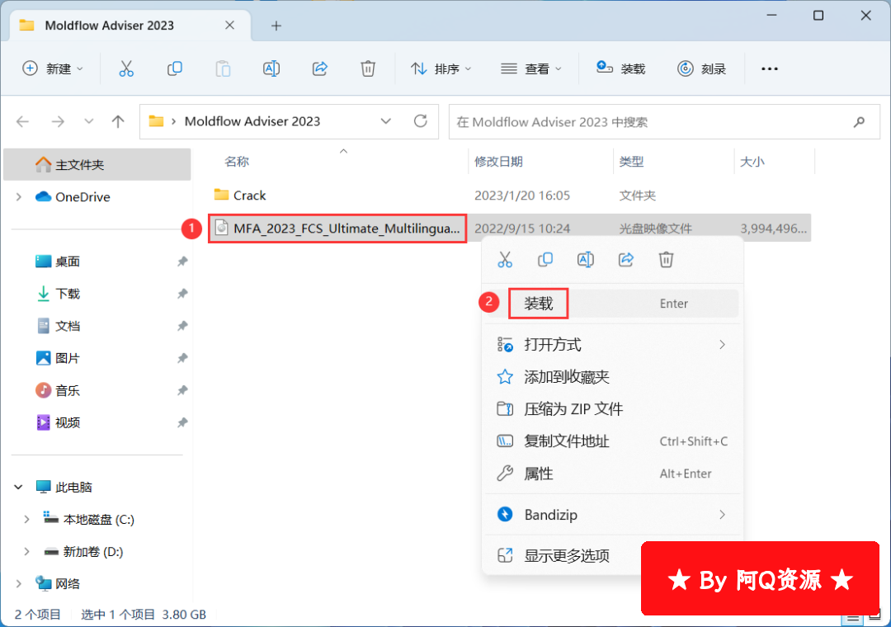The image size is (891, 627).
Task: Open the 新建 dropdown
Action: [53, 68]
